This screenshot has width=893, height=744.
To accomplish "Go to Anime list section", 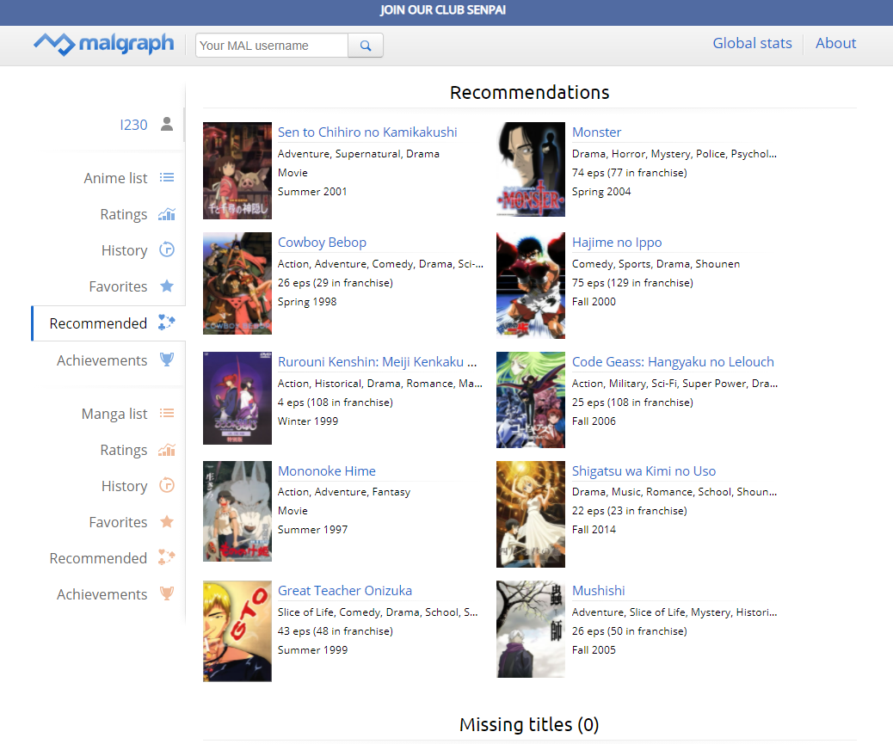I will coord(115,178).
